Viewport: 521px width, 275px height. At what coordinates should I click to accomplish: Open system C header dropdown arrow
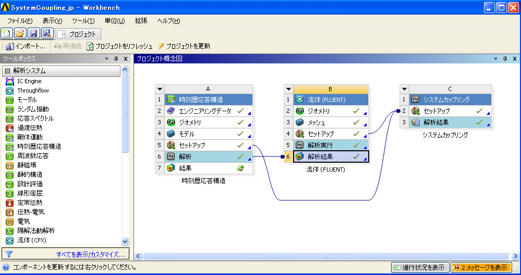(404, 89)
